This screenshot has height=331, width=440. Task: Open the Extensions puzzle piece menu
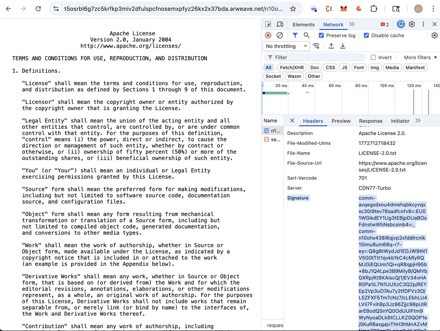click(x=374, y=9)
